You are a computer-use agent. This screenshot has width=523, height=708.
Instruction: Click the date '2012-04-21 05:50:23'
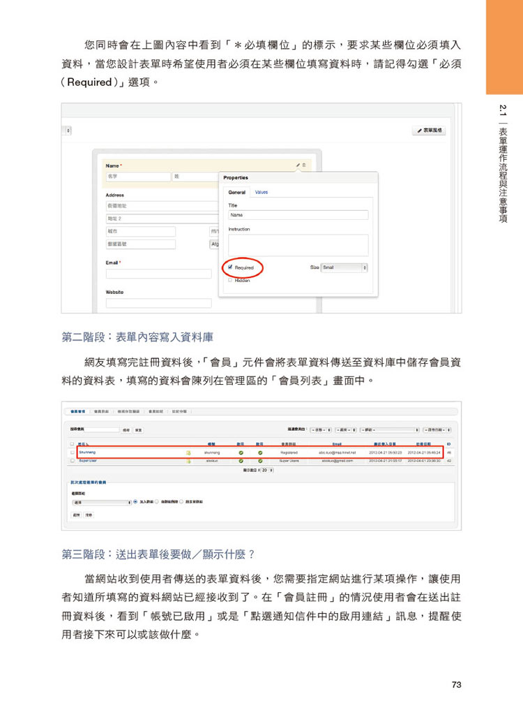tap(386, 452)
